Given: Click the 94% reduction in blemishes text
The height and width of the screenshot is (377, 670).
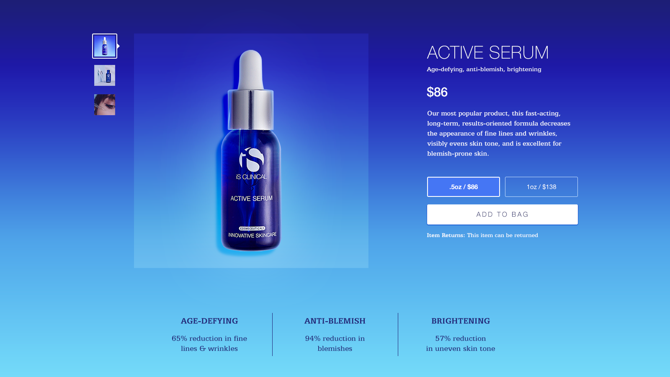Looking at the screenshot, I should [x=335, y=343].
